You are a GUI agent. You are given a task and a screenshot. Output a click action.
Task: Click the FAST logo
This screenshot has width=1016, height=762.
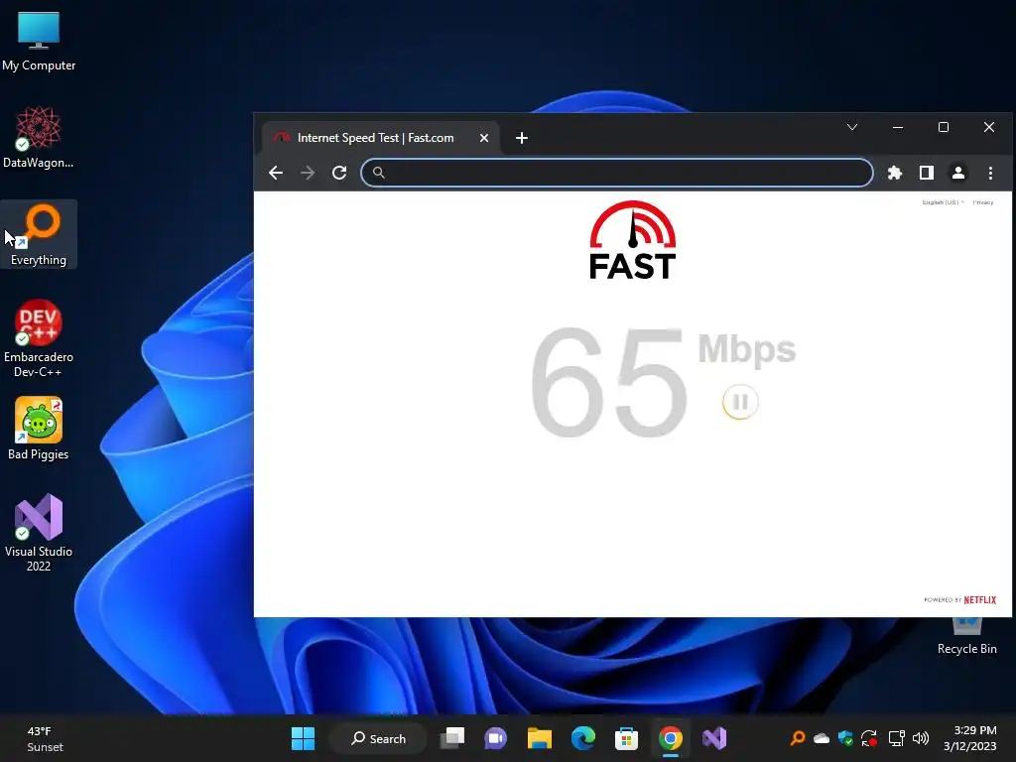point(632,240)
